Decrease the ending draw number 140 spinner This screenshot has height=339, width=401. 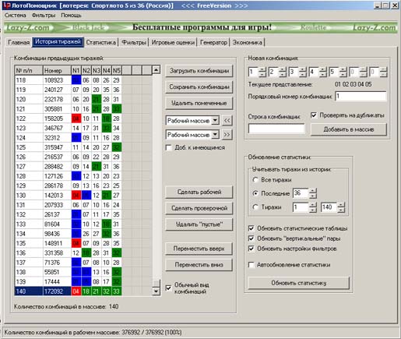341,210
